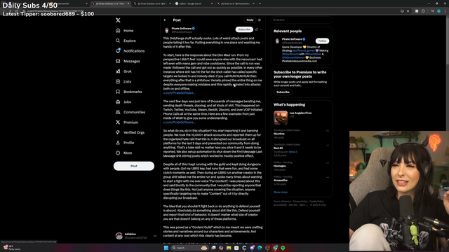Open more options for the #ceasefire trend
The width and height of the screenshot is (449, 252).
328,177
